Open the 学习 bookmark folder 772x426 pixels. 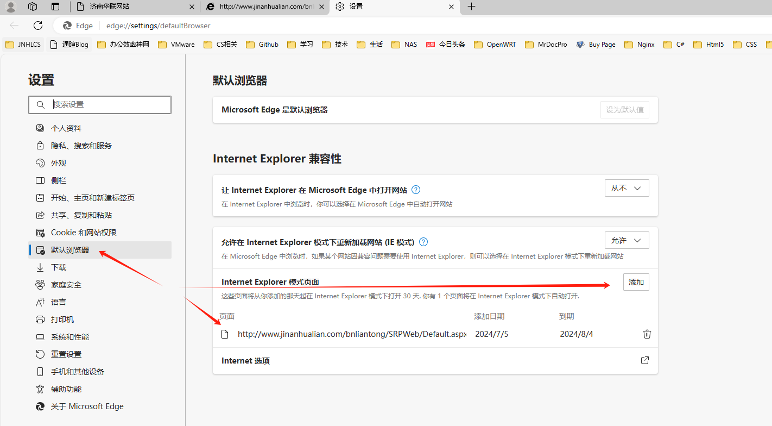(x=300, y=45)
